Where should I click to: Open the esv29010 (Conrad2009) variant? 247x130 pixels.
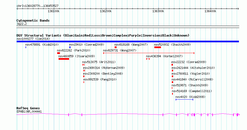tap(87, 45)
